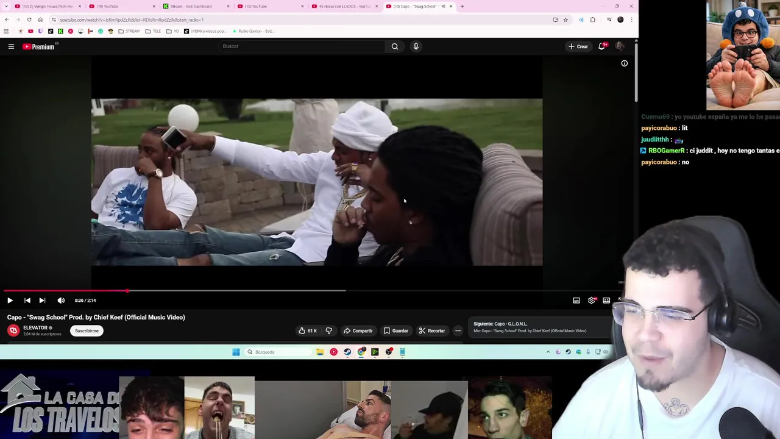
Task: Close the Kick Dashboard tab
Action: [x=228, y=6]
